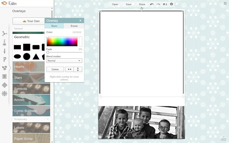Pick a color from the spectrum picker
This screenshot has height=143, width=229.
[62, 41]
